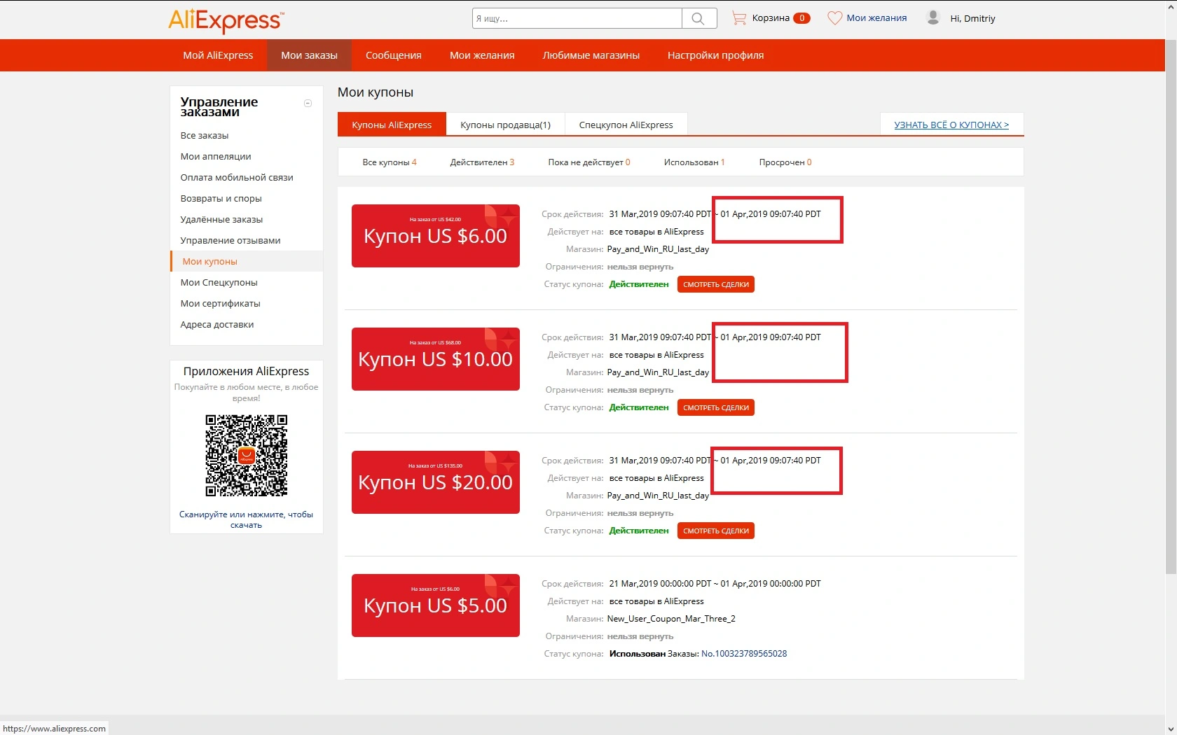Click the user avatar icon

(x=933, y=17)
